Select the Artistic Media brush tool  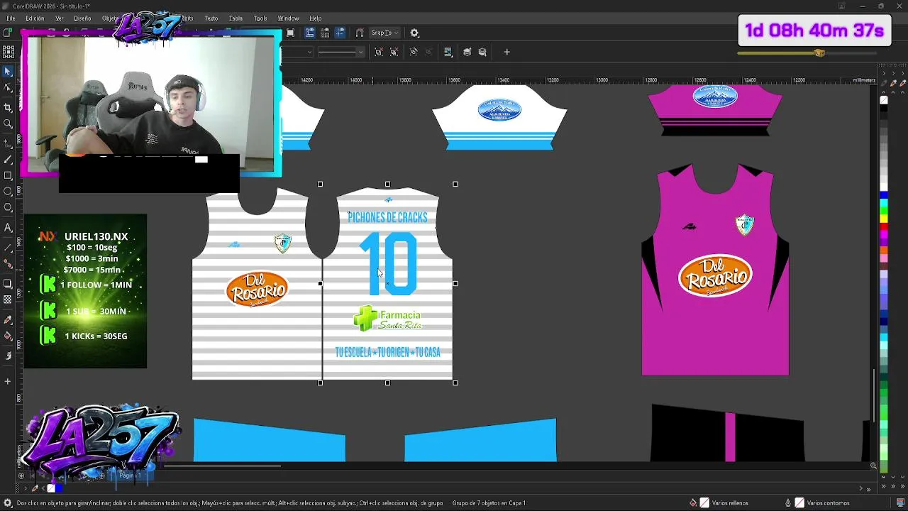[x=8, y=160]
